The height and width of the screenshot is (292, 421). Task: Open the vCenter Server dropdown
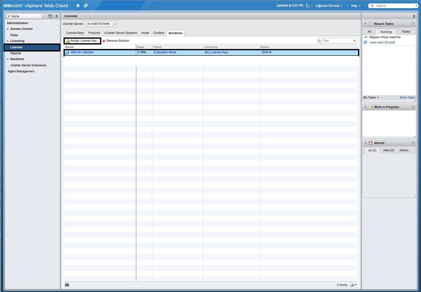(115, 24)
